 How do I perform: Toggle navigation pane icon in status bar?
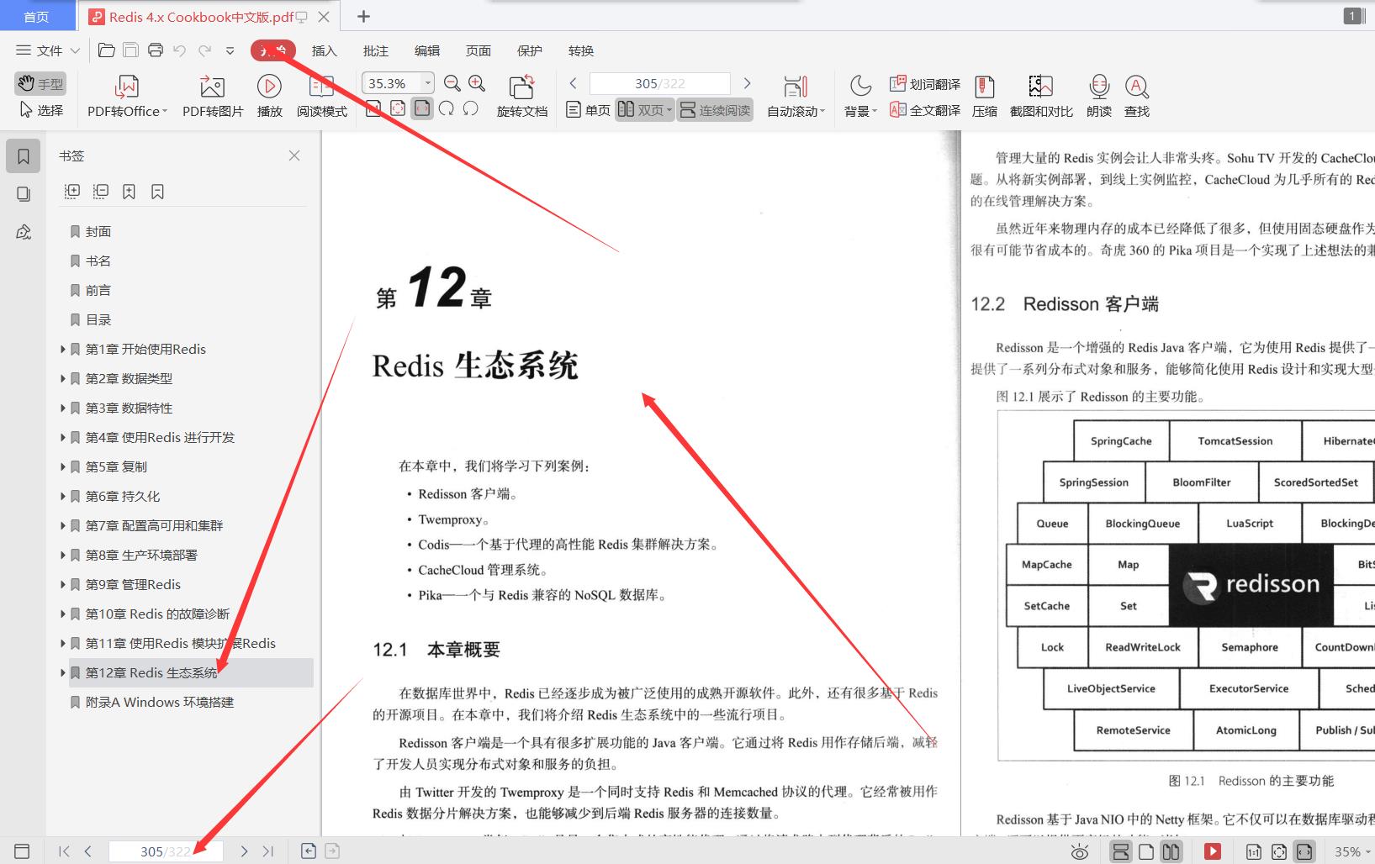click(x=23, y=851)
